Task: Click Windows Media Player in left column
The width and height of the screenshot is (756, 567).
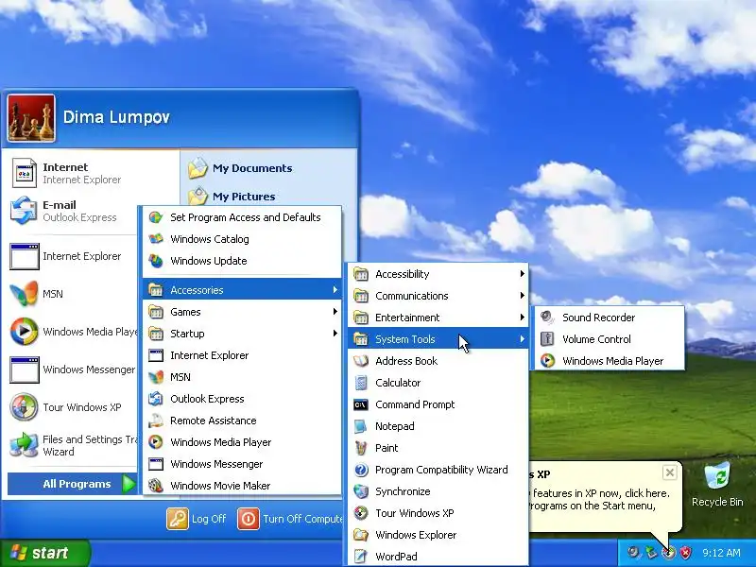Action: pyautogui.click(x=74, y=332)
